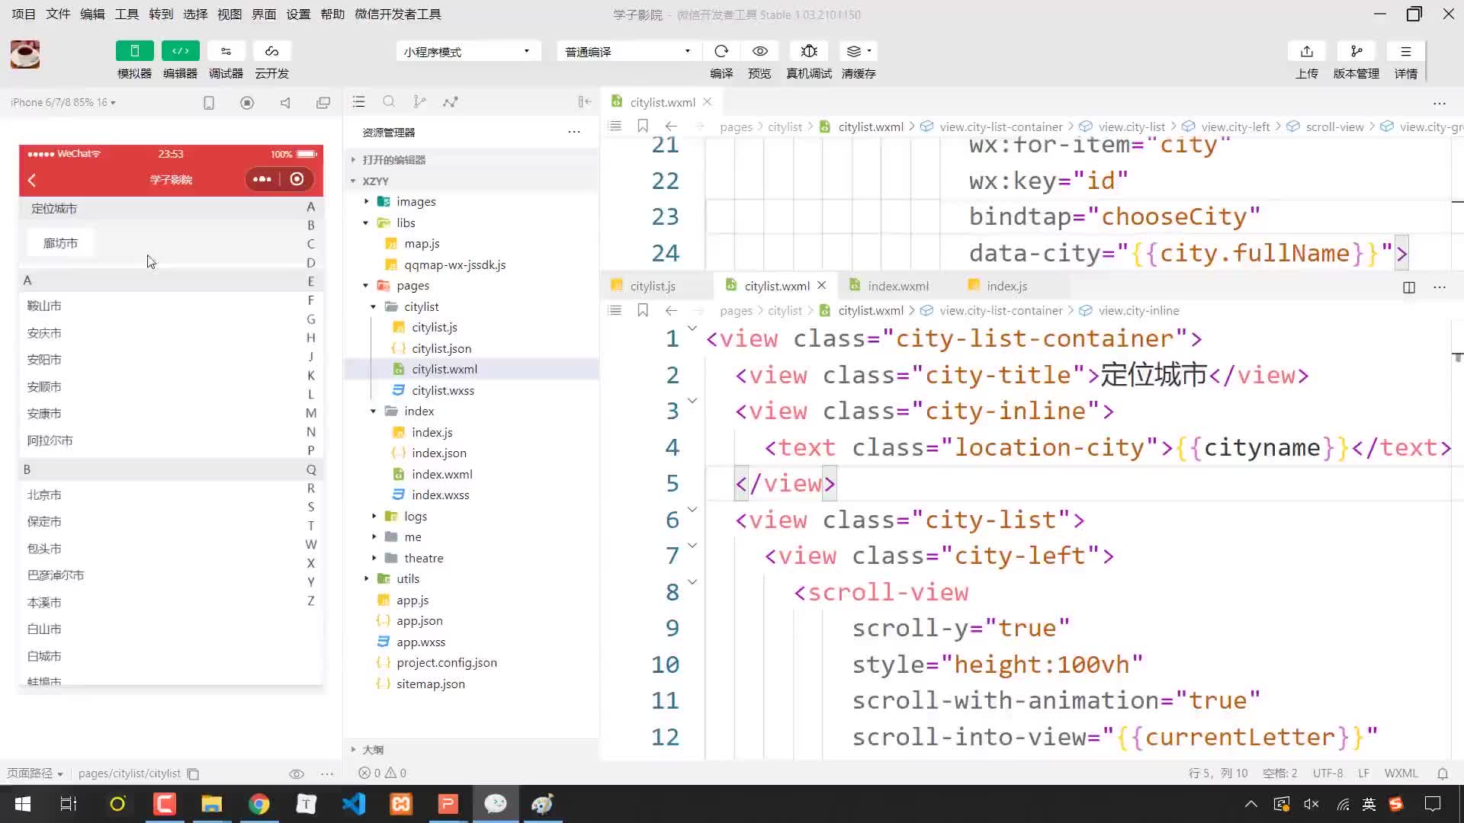Detach the simulator window icon
The height and width of the screenshot is (823, 1464).
[323, 102]
